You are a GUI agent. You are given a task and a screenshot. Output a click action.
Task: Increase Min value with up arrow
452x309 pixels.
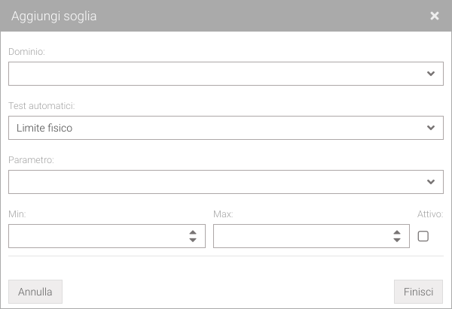tap(193, 232)
